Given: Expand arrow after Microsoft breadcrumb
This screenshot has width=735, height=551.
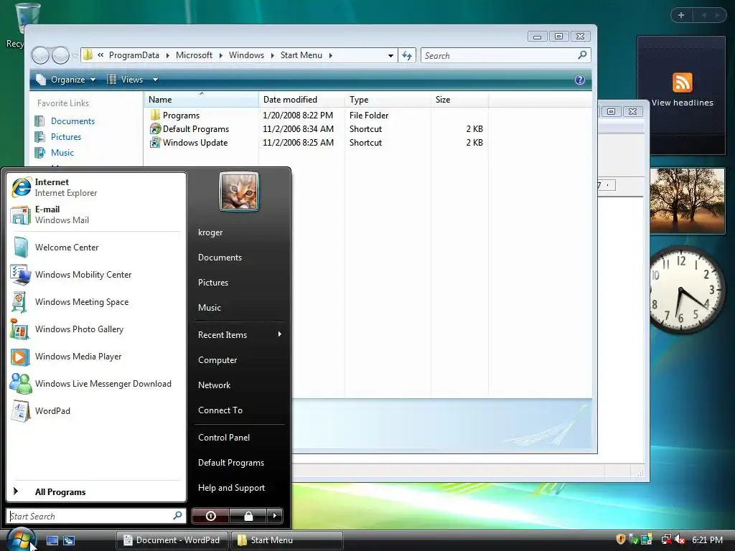Looking at the screenshot, I should pos(220,56).
